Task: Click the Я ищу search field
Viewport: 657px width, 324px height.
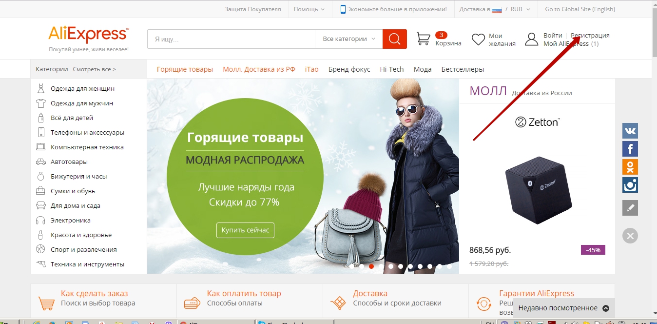Action: (232, 39)
